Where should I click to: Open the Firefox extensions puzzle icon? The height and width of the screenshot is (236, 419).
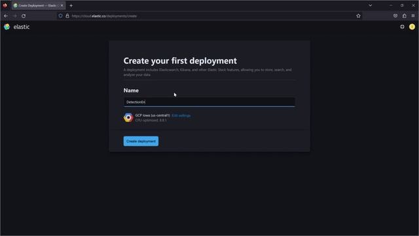[405, 16]
